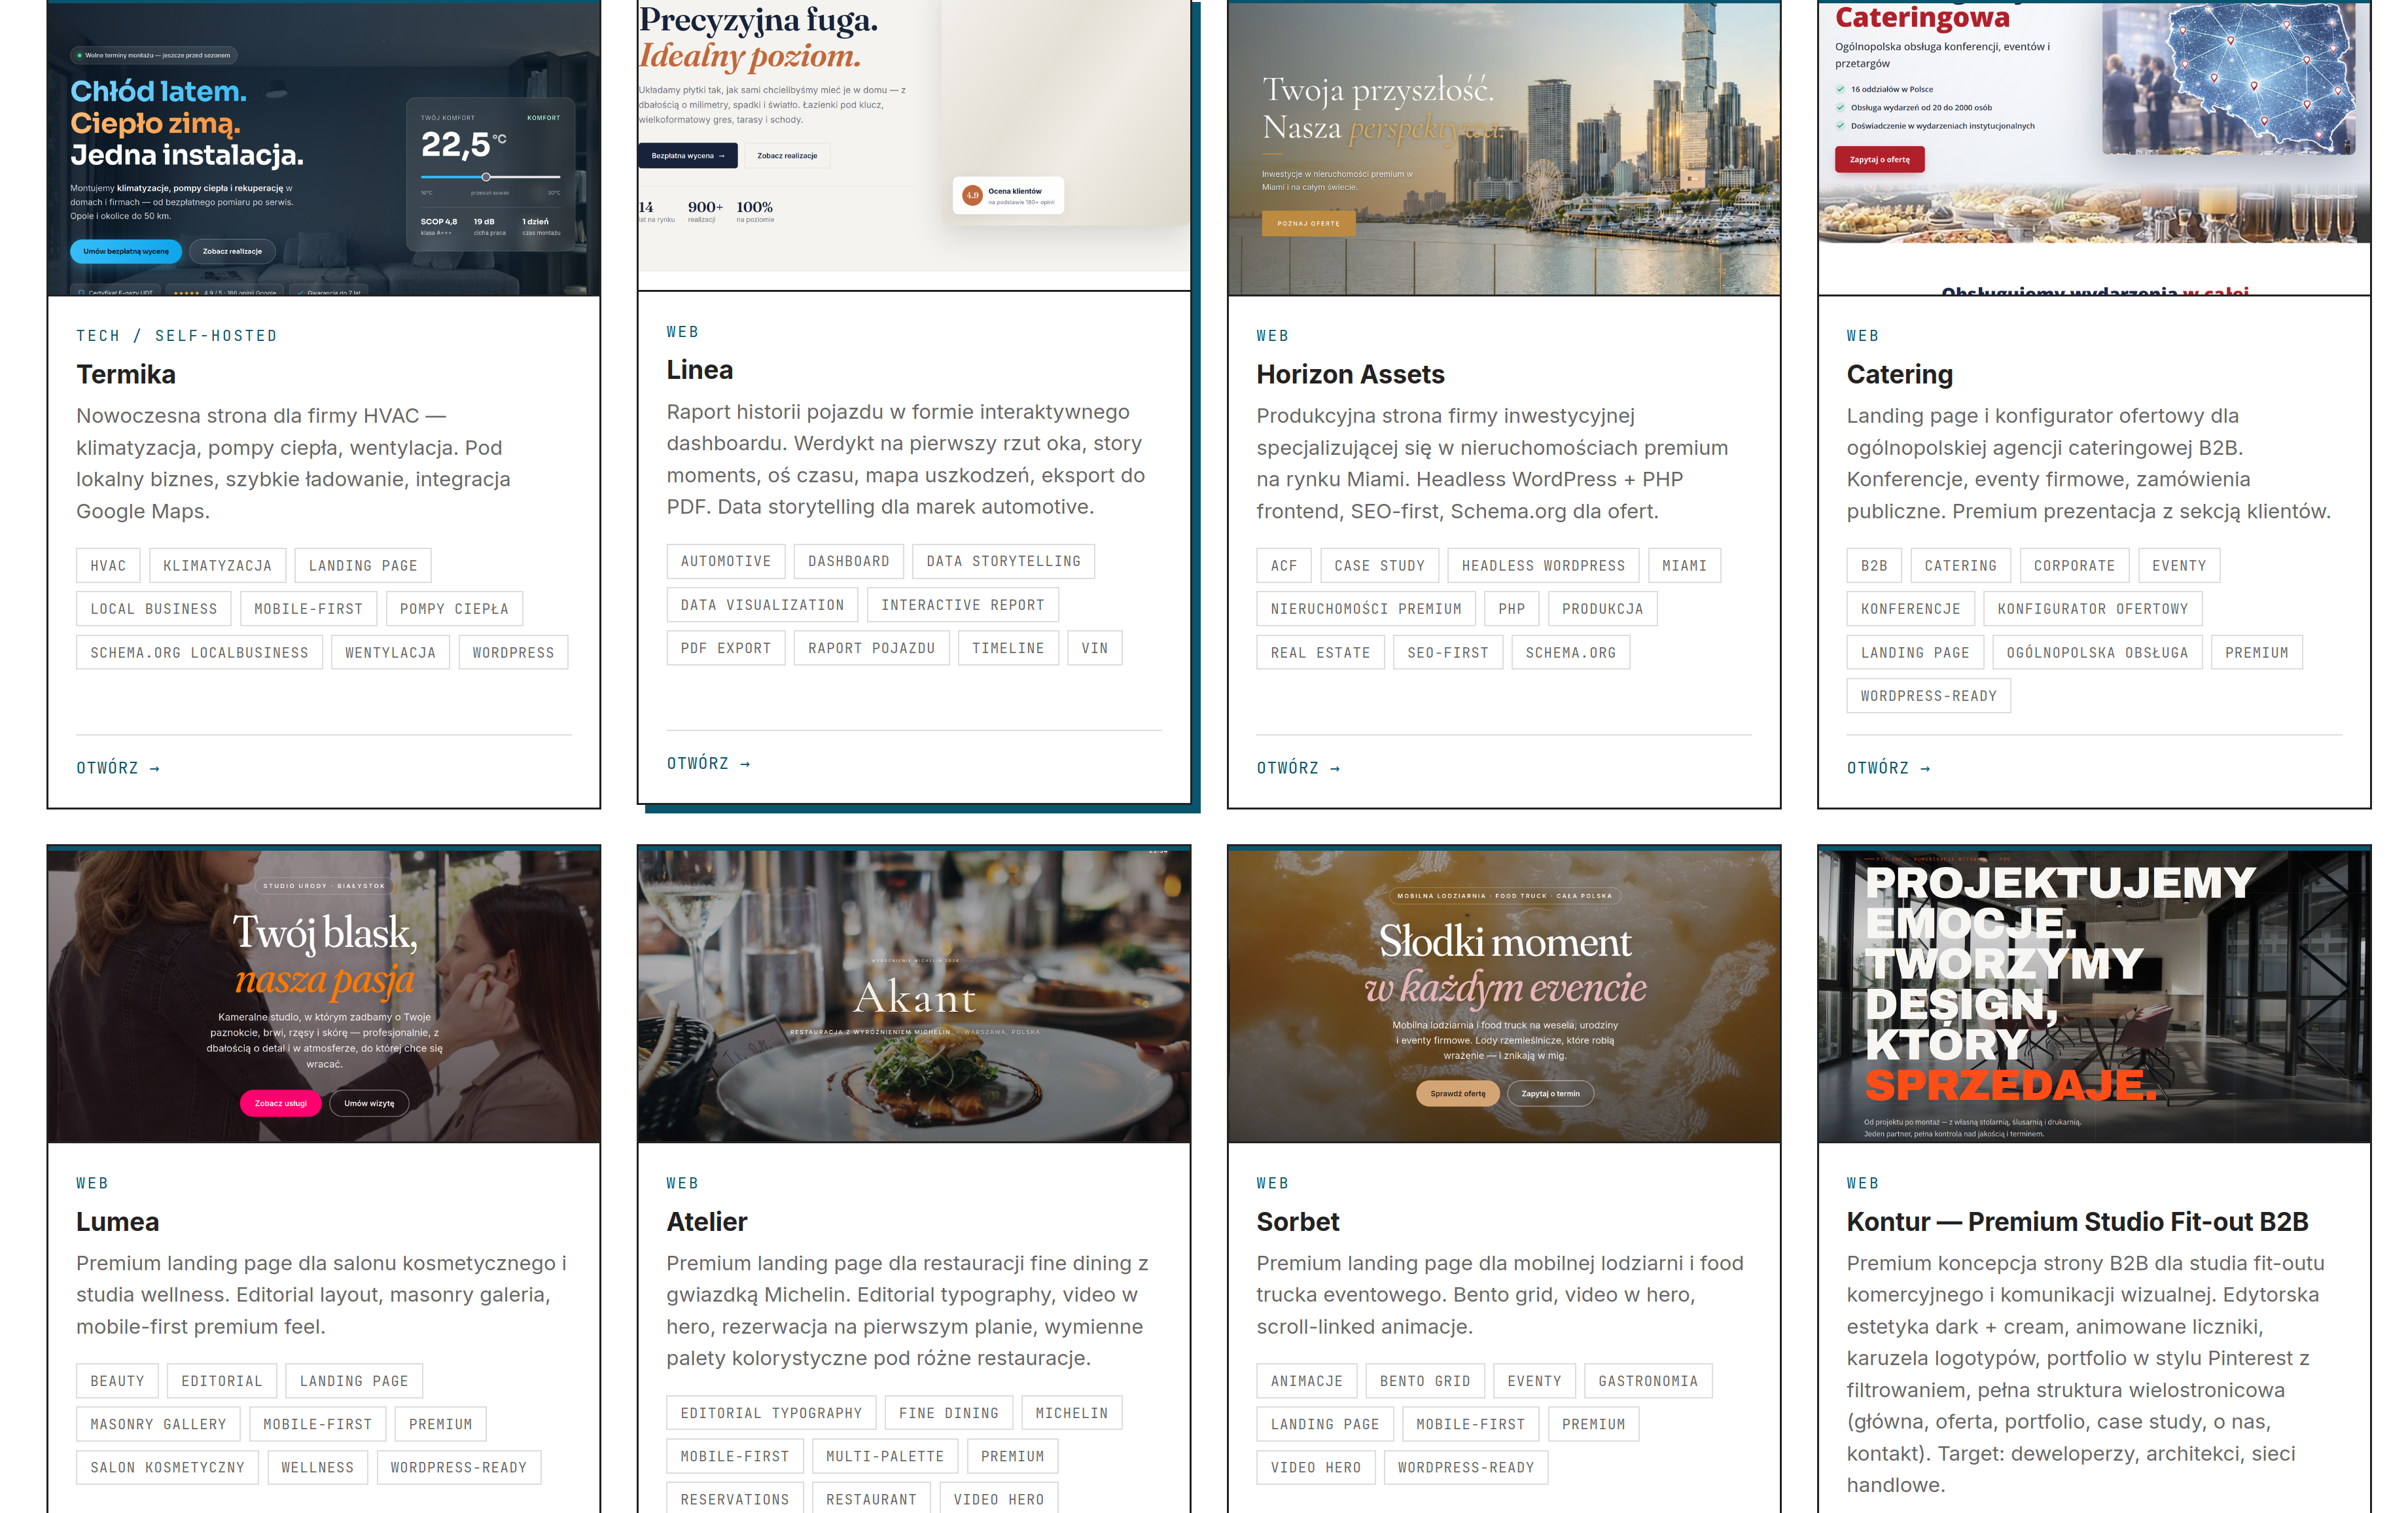Viewport: 2408px width, 1513px height.
Task: Select the SALON KOSMETYCZNY tag
Action: [x=167, y=1467]
